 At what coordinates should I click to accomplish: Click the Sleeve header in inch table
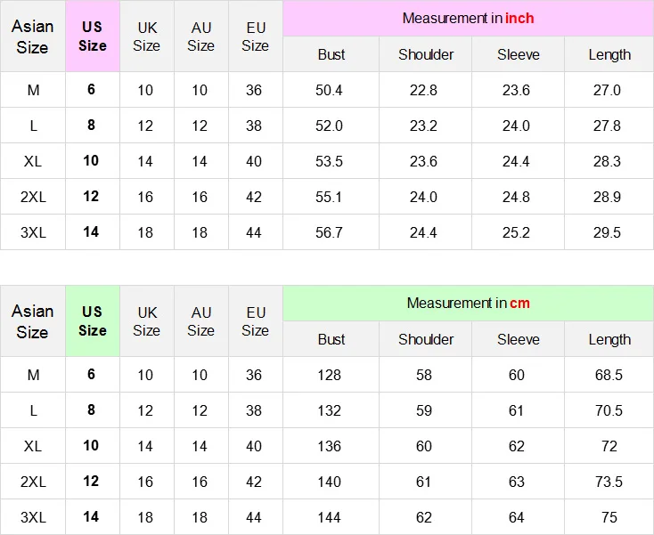[518, 54]
